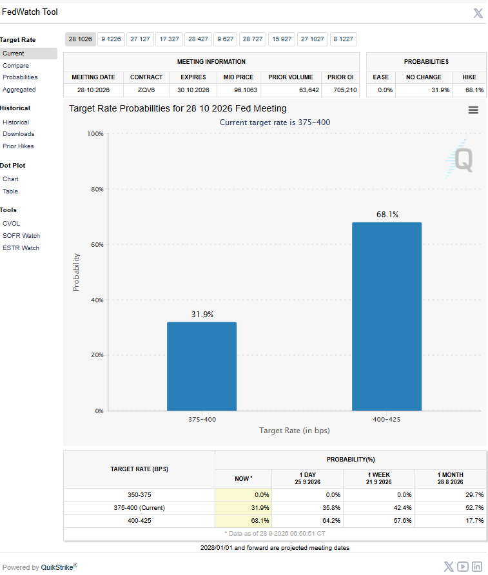Click the NO CHANGE column header

(424, 77)
